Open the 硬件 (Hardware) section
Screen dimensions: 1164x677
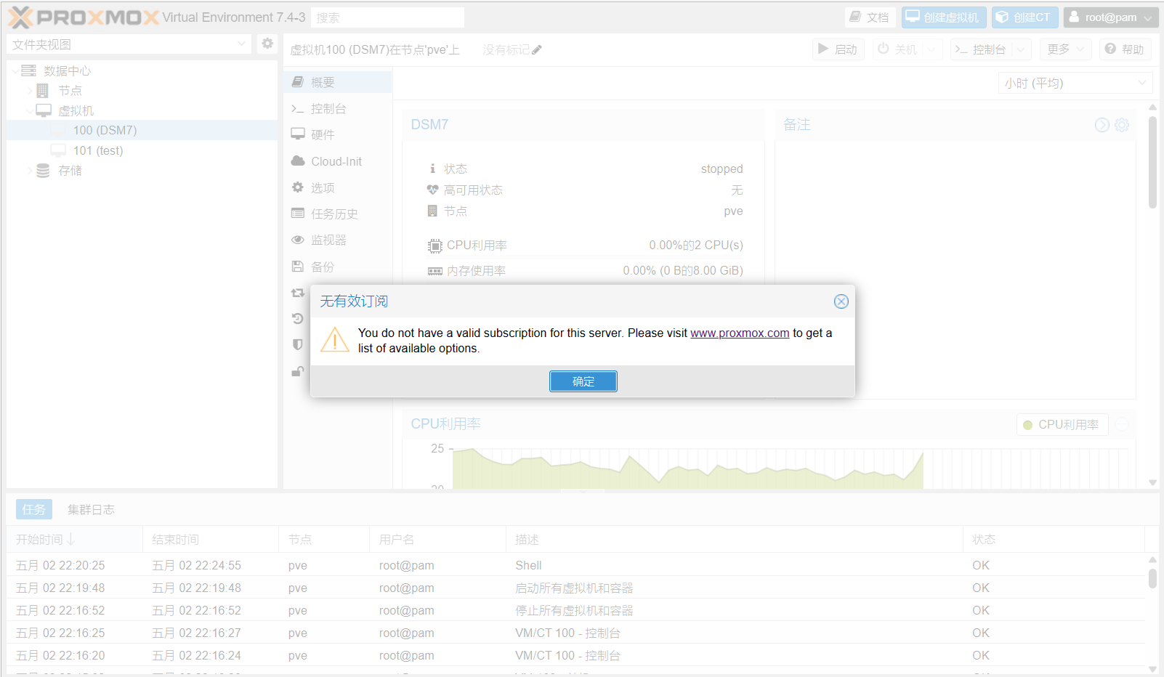[x=322, y=135]
